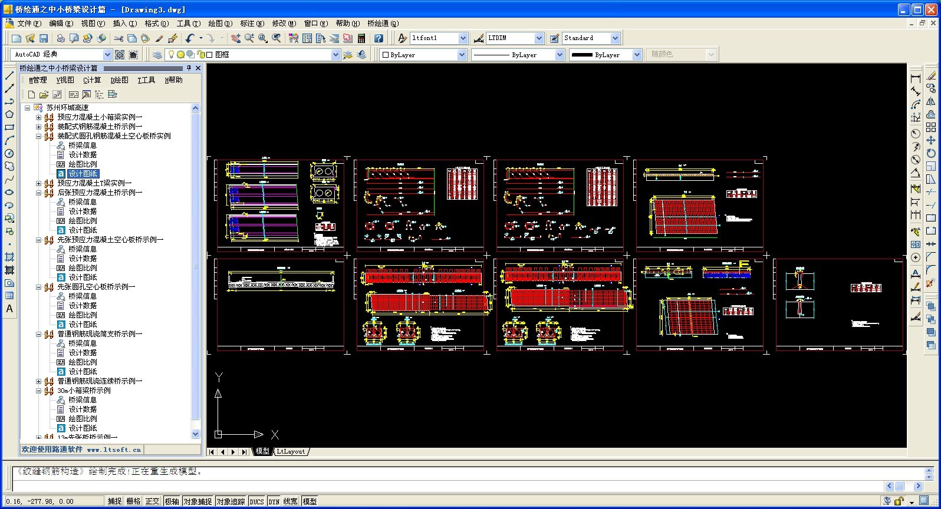
Task: Click the Pan hand icon
Action: click(235, 38)
